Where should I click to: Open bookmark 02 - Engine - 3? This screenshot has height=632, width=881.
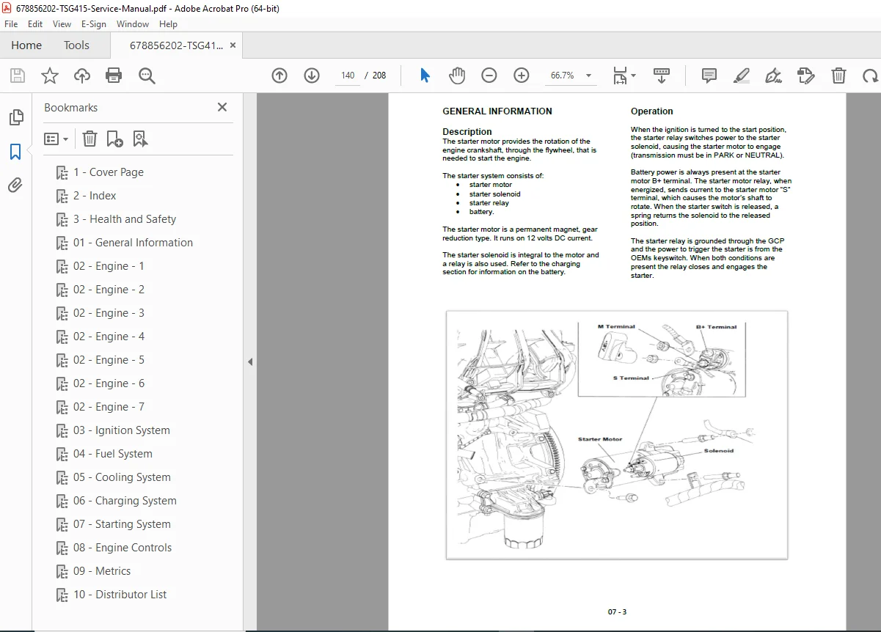[x=109, y=313]
